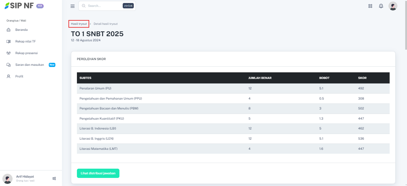Go to the Profil menu item

tap(19, 77)
